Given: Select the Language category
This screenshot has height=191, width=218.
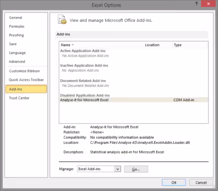Looking at the screenshot, I should pos(17,53).
